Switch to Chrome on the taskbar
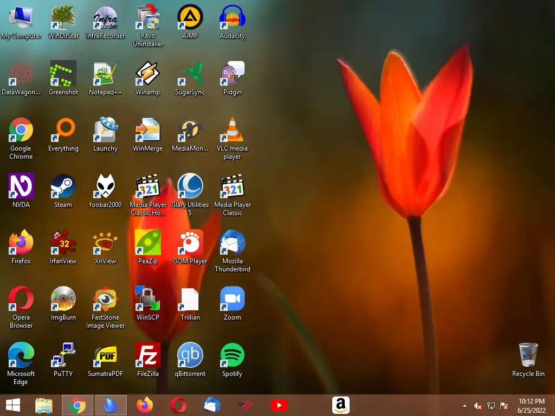 (x=78, y=405)
